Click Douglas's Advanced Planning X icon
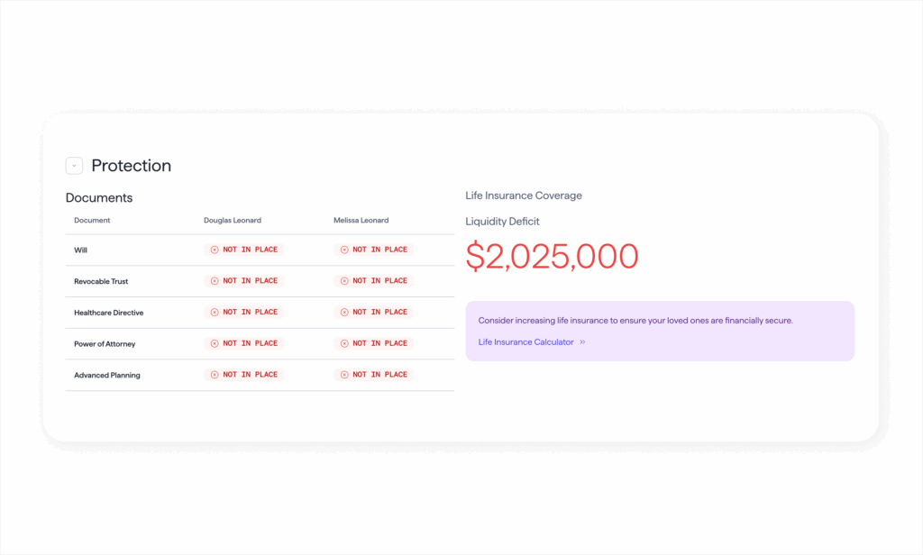 (x=215, y=375)
